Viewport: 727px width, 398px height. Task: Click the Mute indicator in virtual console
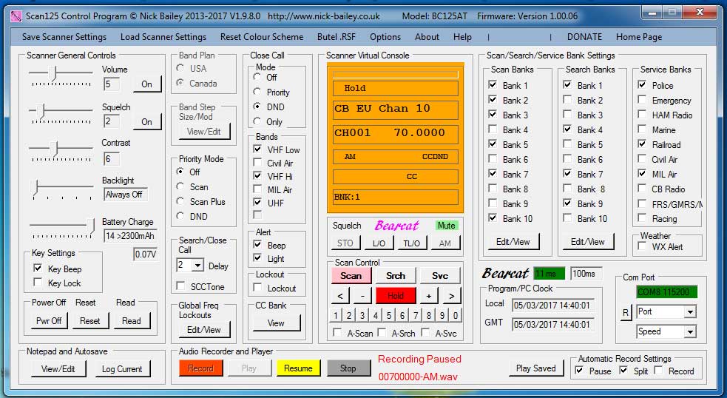pyautogui.click(x=447, y=226)
